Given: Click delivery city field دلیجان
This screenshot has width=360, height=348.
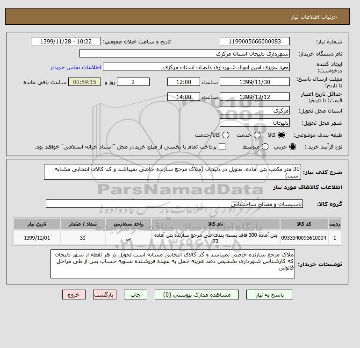Looking at the screenshot, I should tap(255, 123).
